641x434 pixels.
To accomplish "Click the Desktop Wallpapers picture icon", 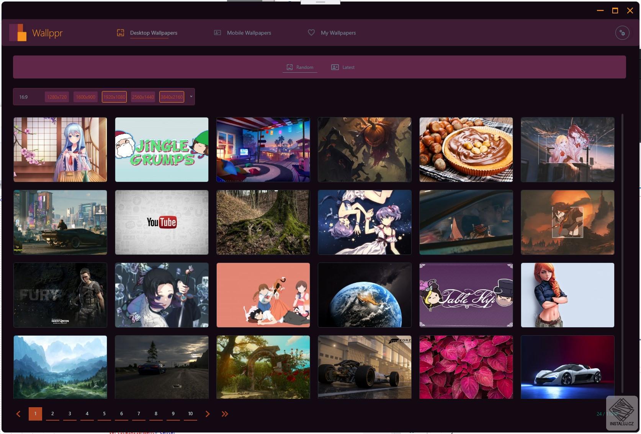I will [121, 33].
